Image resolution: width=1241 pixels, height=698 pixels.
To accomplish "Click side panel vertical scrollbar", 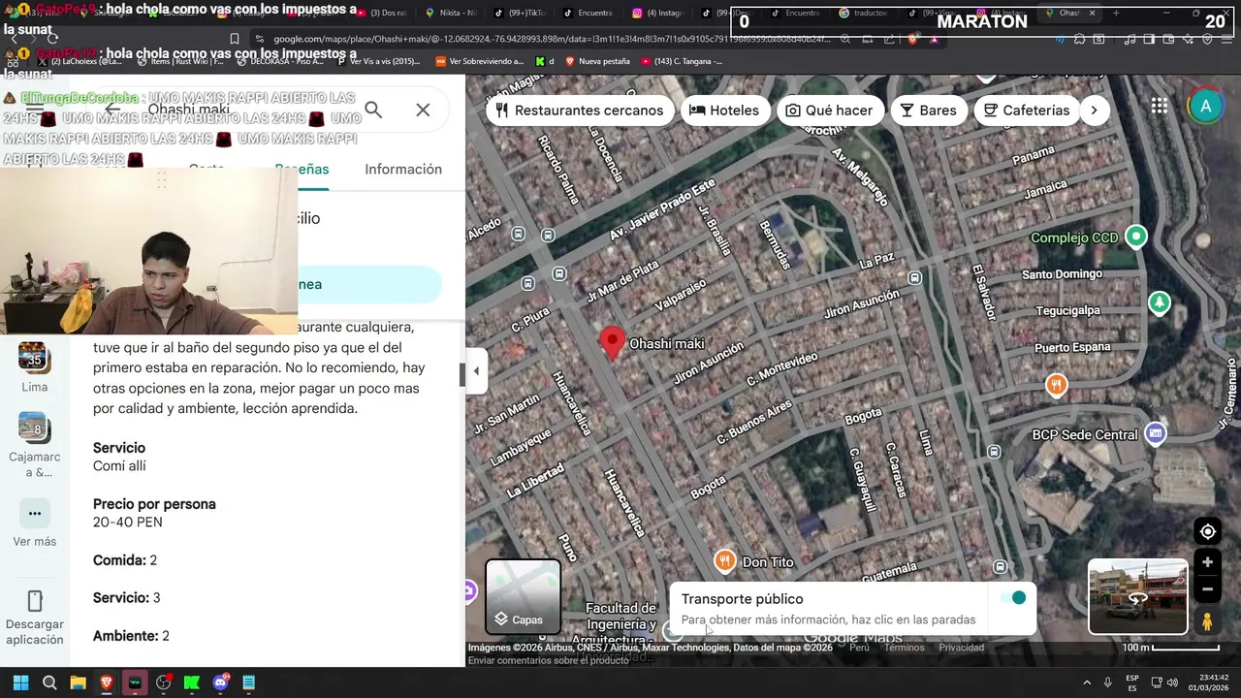I will pyautogui.click(x=462, y=374).
